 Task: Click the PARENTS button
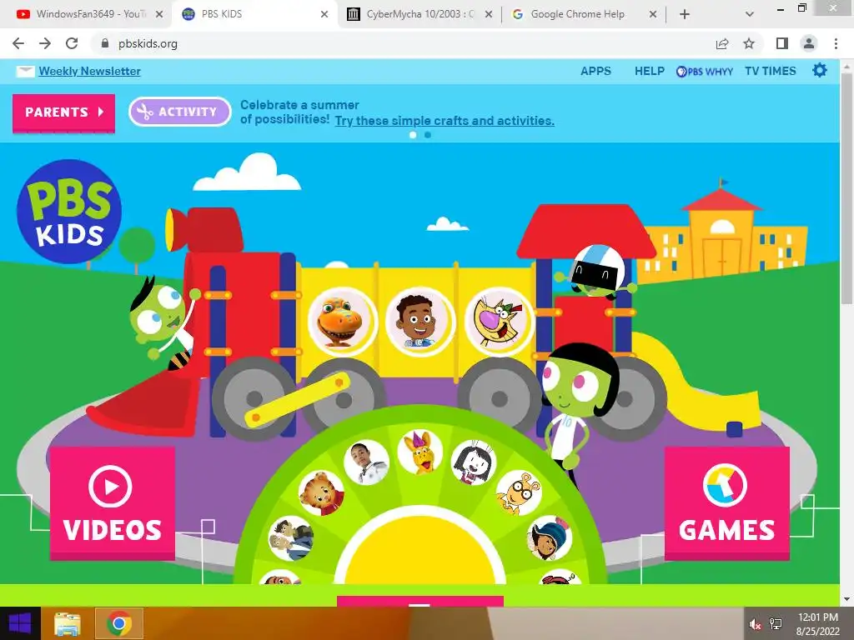click(x=63, y=112)
